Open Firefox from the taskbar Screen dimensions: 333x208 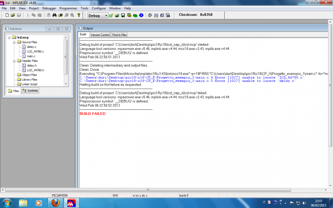[x=55, y=203]
